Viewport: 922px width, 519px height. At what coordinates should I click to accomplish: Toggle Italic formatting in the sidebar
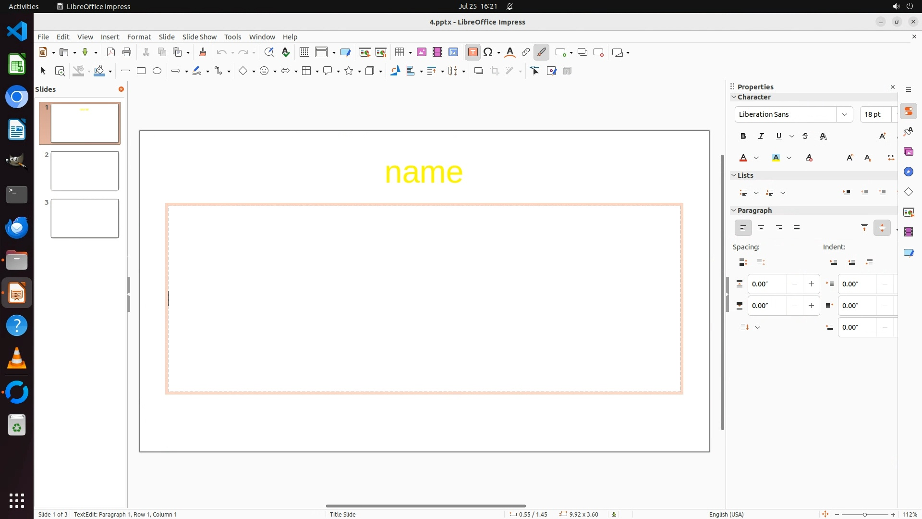(x=761, y=136)
